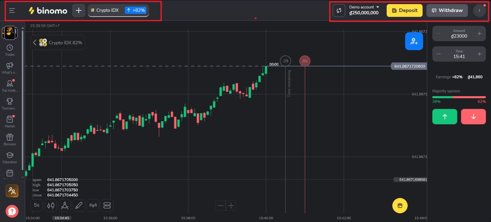This screenshot has width=491, height=222.
Task: Open Tournaments trophy in sidebar
Action: point(10,103)
